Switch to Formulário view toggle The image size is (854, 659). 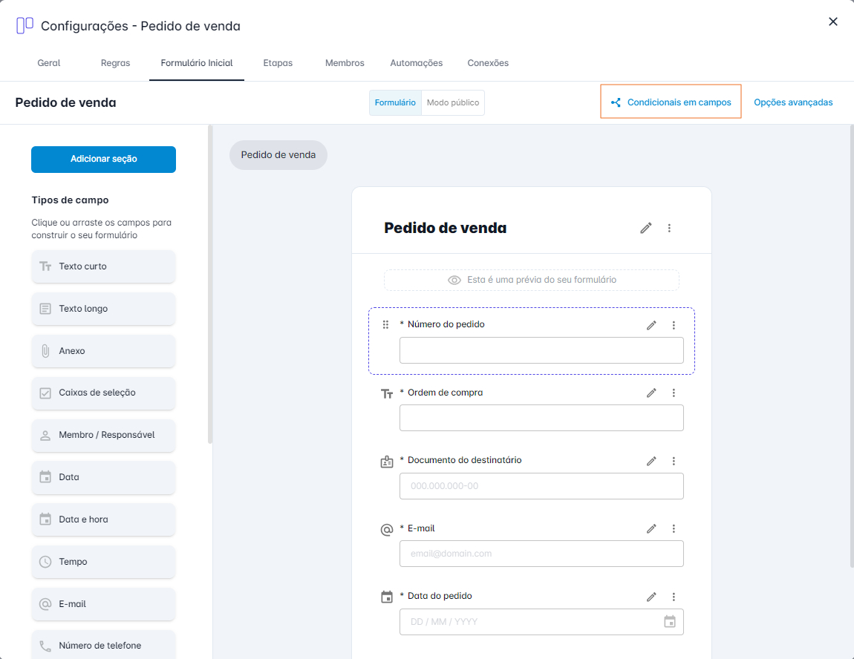point(395,102)
